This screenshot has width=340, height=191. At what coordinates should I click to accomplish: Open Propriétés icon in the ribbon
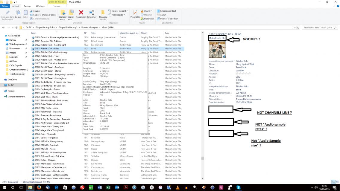click(135, 13)
